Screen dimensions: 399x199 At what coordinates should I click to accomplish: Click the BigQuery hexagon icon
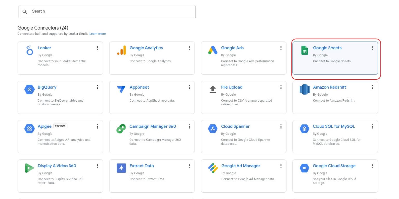tap(29, 90)
